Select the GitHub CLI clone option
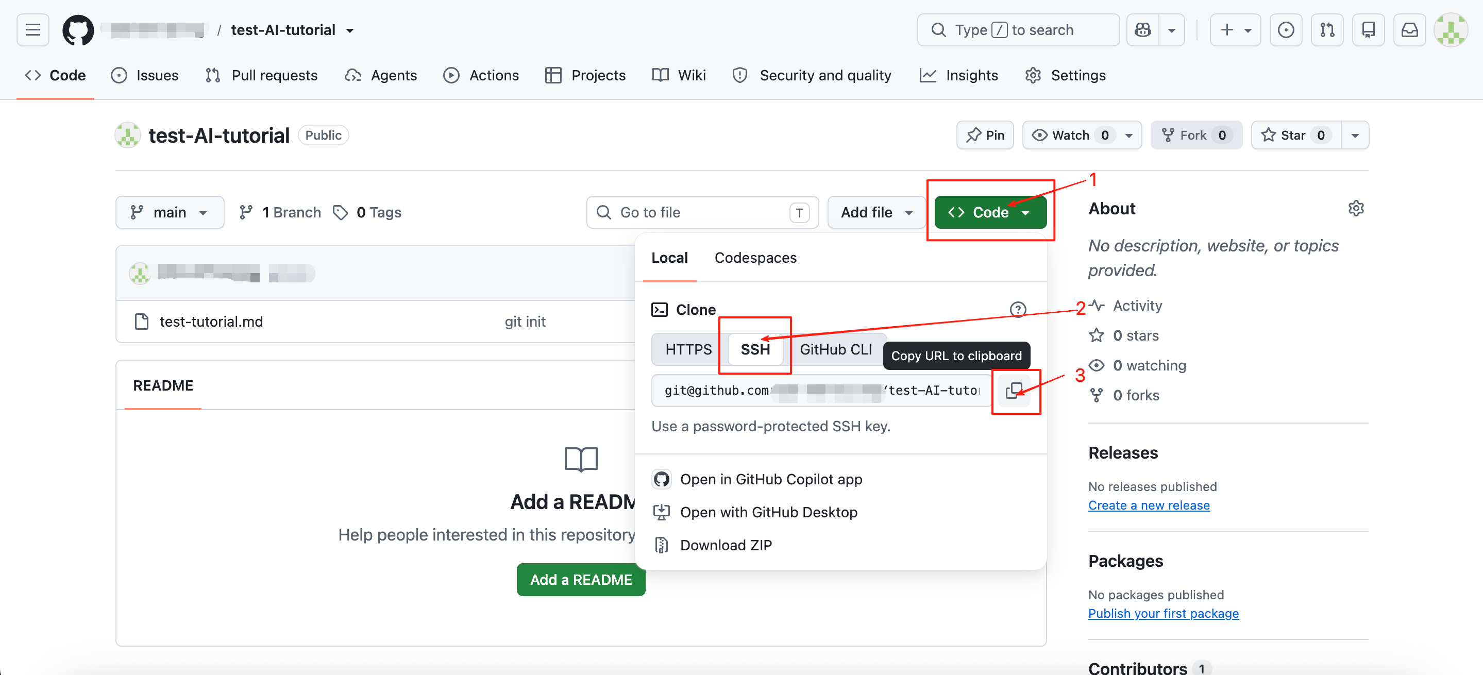Image resolution: width=1483 pixels, height=675 pixels. point(835,349)
